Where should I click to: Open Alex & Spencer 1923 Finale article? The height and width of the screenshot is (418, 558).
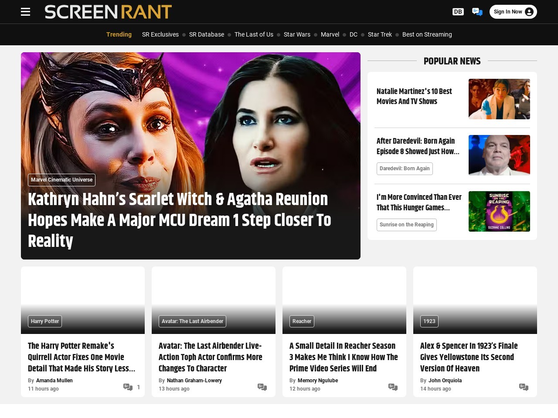[x=469, y=357]
